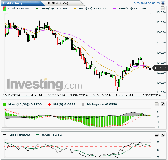Click the gray Histogram legend icon
This screenshot has height=160, width=168.
[x=83, y=105]
